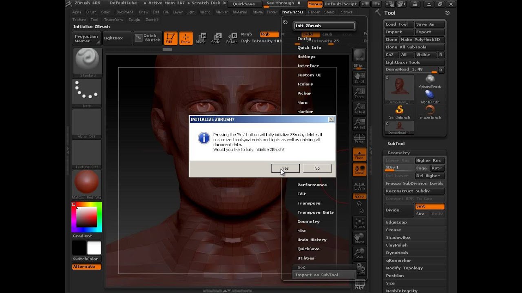Toggle Local transformations button
The height and width of the screenshot is (293, 522).
[359, 169]
